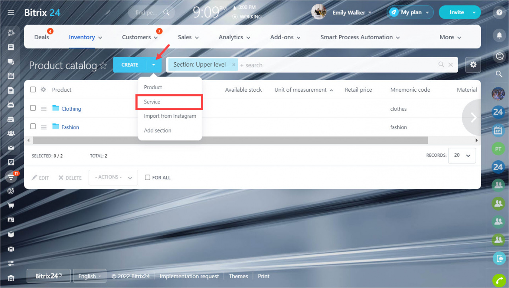
Task: Open CRM funnel icon with 11 badge
Action: tap(11, 177)
